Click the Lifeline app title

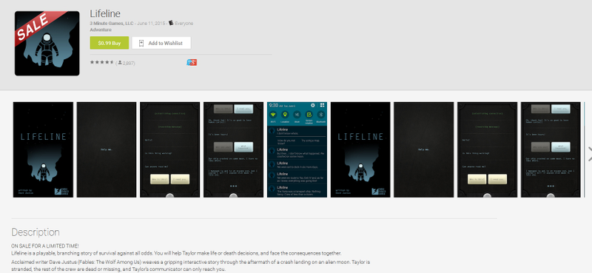105,13
